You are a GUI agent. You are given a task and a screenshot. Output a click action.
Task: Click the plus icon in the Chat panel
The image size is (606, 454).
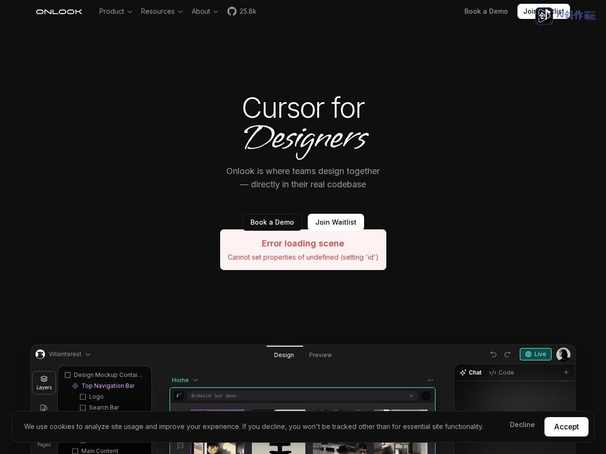pyautogui.click(x=566, y=372)
